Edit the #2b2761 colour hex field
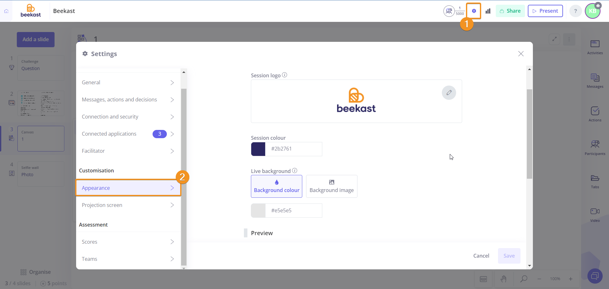This screenshot has width=609, height=289. click(x=294, y=149)
